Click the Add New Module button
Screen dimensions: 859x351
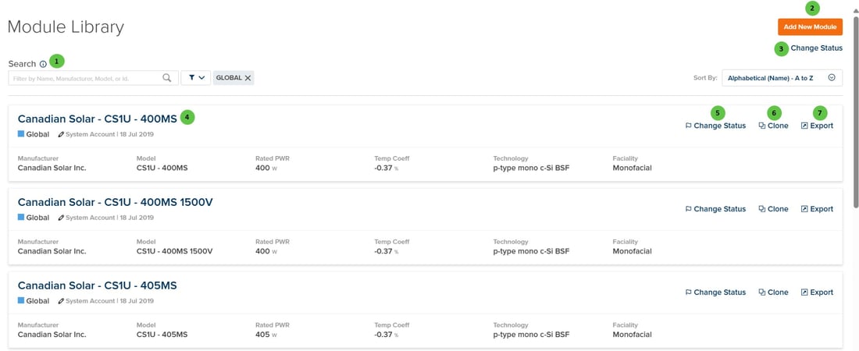(810, 27)
